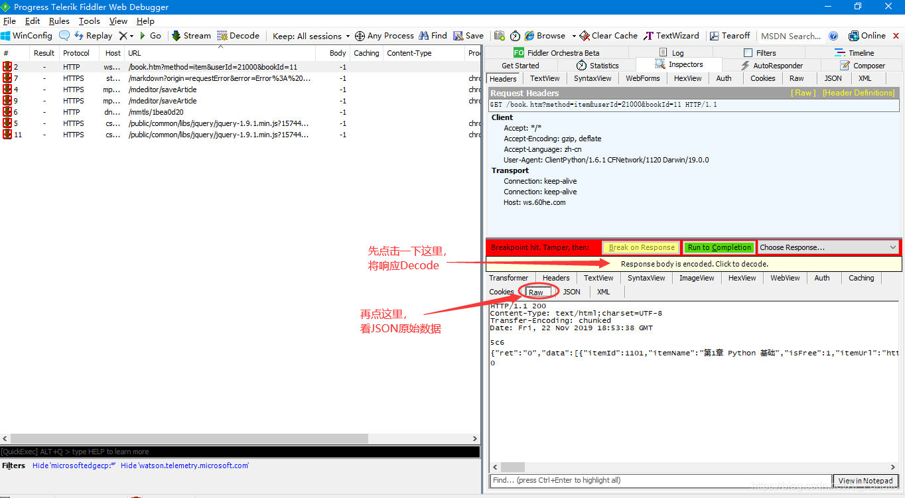The height and width of the screenshot is (498, 905).
Task: Click the camera screenshot icon
Action: [x=500, y=36]
